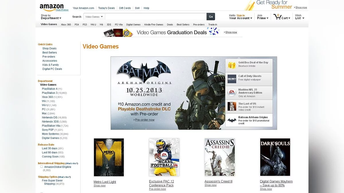Click Shop now under Assassin's Creed III

211,185
